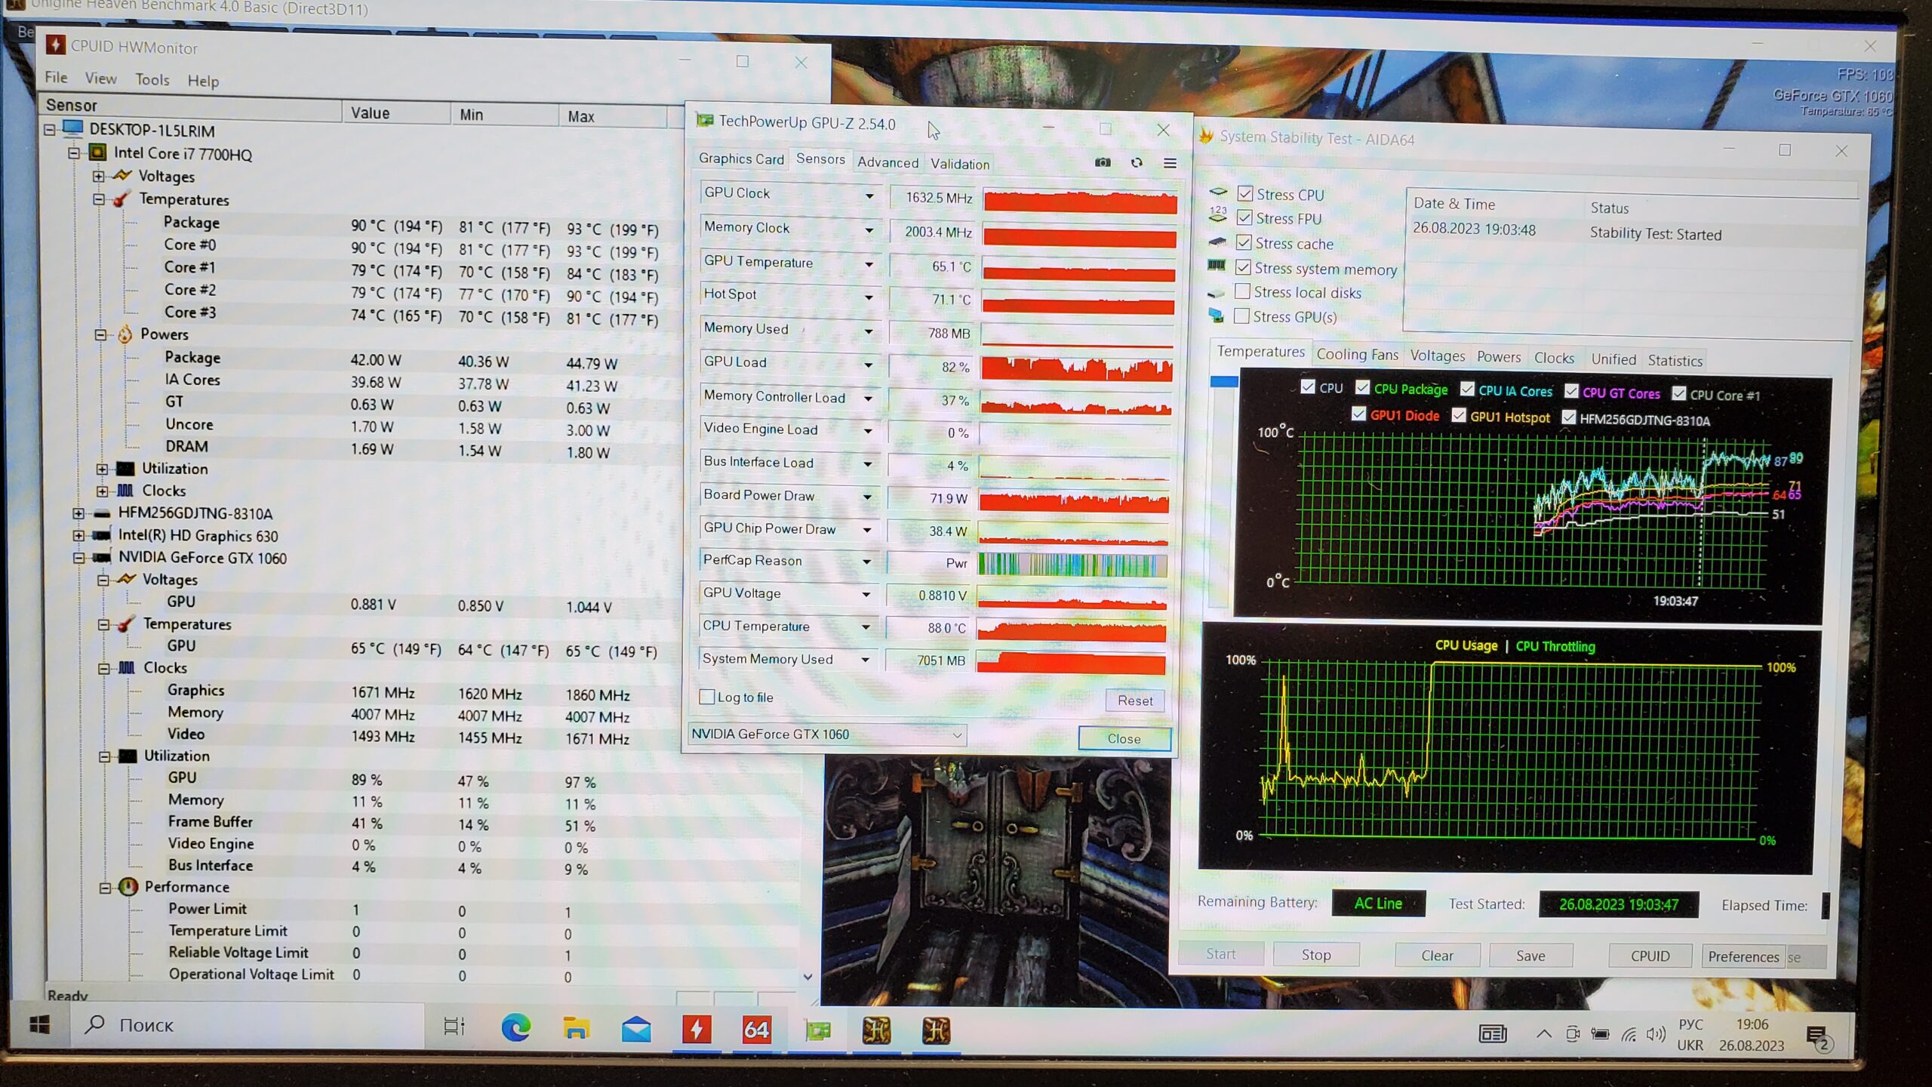Click the PerfCap Reason color bar graph
This screenshot has height=1087, width=1932.
tap(1072, 564)
